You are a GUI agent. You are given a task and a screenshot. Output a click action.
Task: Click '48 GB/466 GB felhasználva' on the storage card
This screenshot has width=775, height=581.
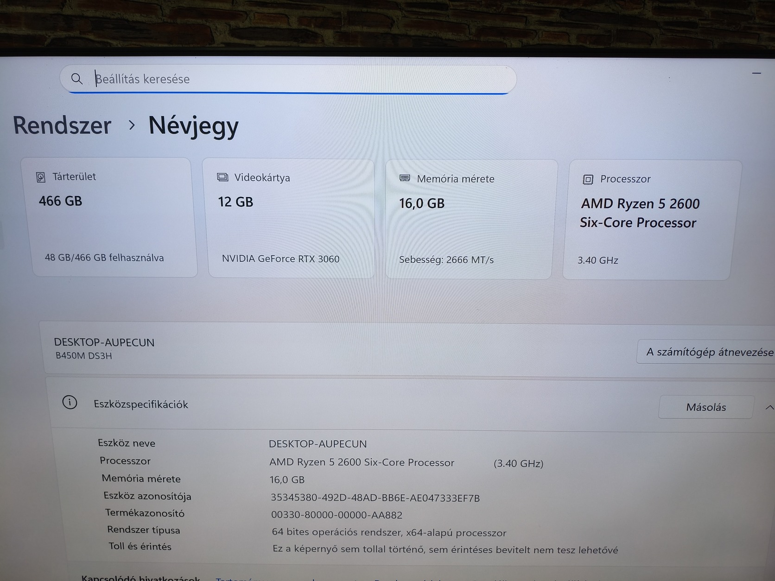(x=104, y=258)
